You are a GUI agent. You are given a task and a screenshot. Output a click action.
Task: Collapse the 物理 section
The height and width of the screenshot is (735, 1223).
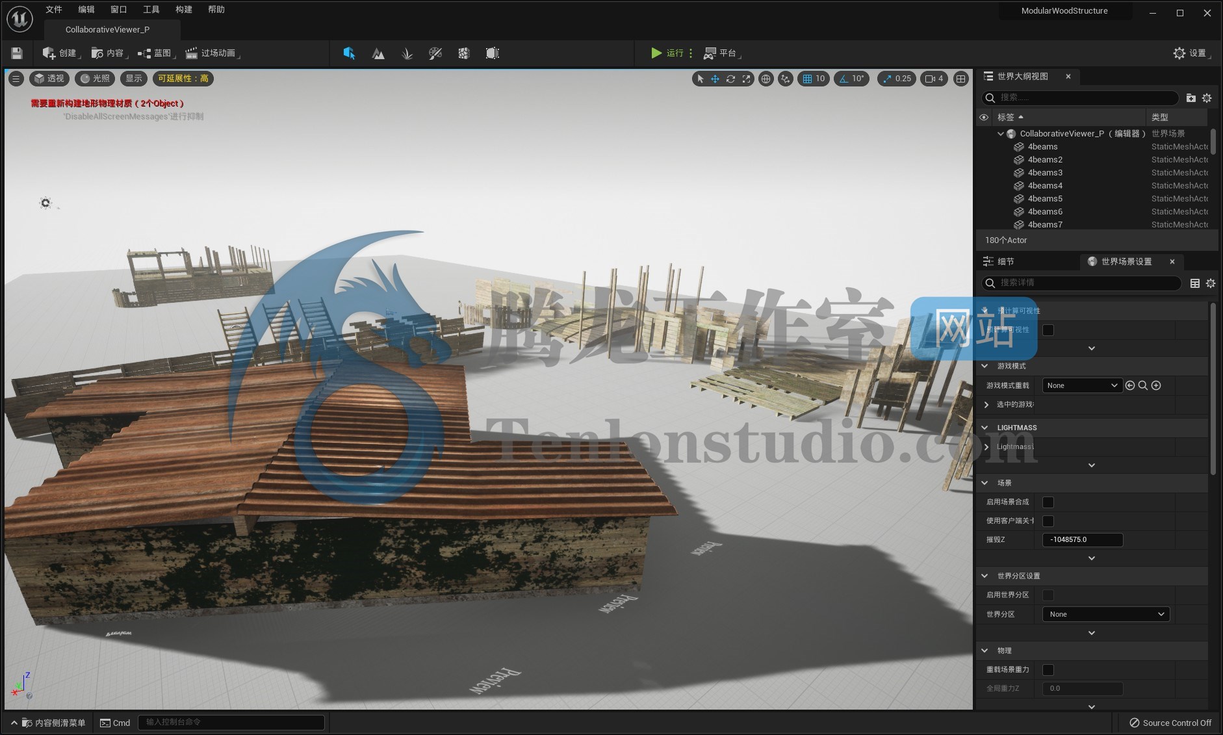(985, 651)
